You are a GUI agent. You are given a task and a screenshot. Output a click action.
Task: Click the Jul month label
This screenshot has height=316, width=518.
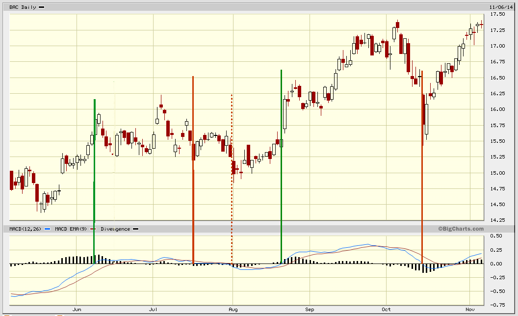[153, 310]
